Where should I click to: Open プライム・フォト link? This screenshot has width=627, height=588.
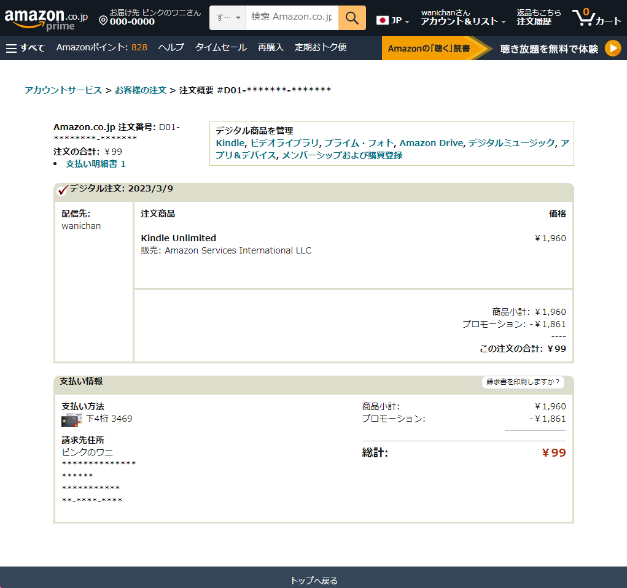[x=359, y=143]
